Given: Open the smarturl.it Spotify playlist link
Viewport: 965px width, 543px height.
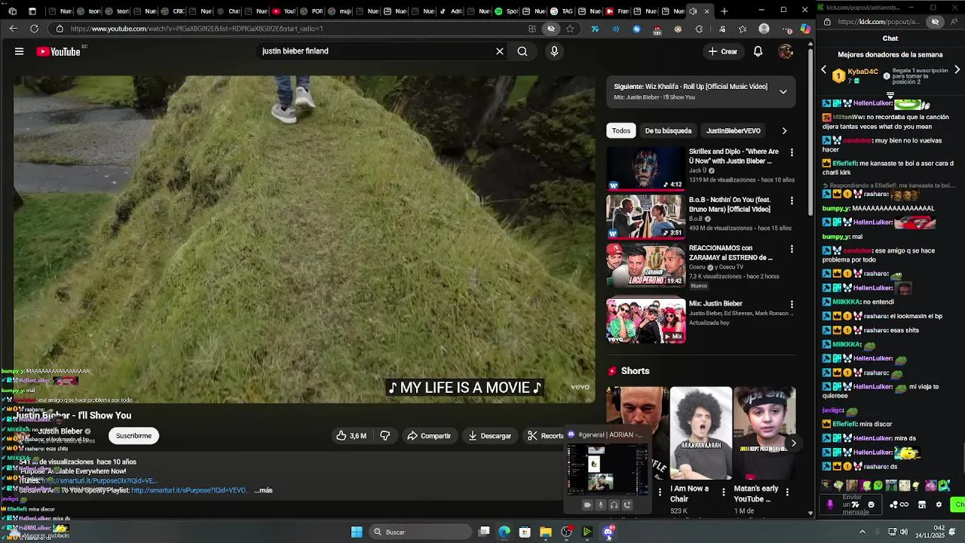Looking at the screenshot, I should pyautogui.click(x=188, y=490).
